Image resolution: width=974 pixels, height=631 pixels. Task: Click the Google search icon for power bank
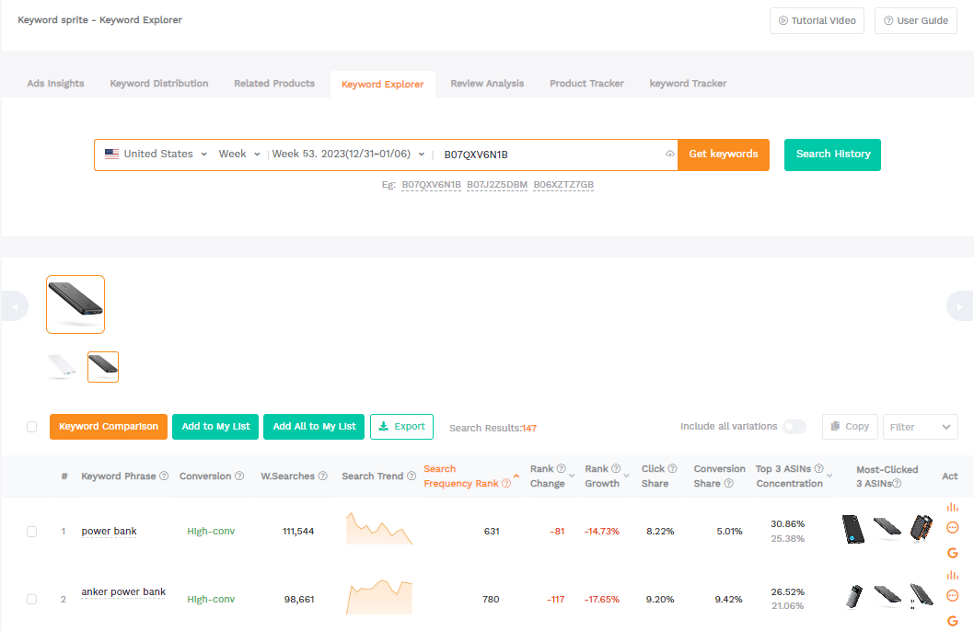point(952,553)
